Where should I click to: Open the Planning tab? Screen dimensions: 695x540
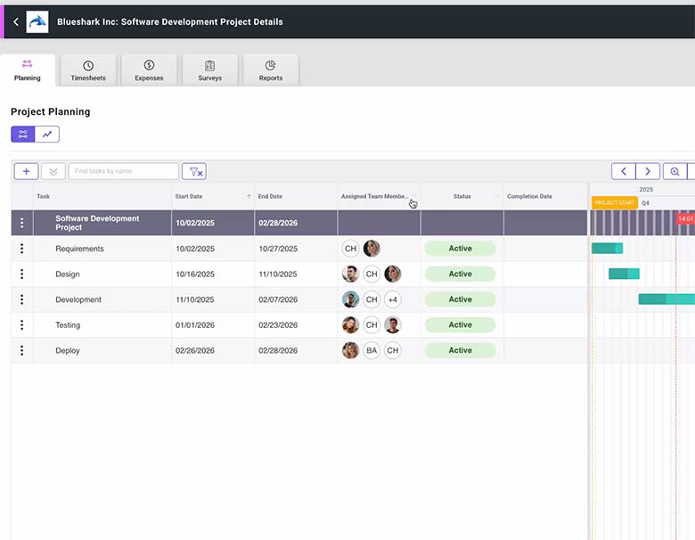[x=28, y=70]
